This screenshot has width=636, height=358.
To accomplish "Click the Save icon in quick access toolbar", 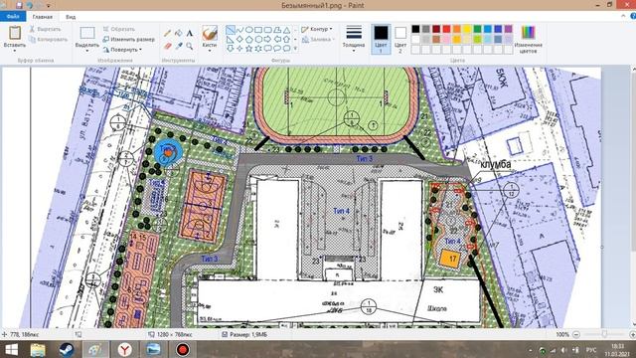I will (x=19, y=5).
